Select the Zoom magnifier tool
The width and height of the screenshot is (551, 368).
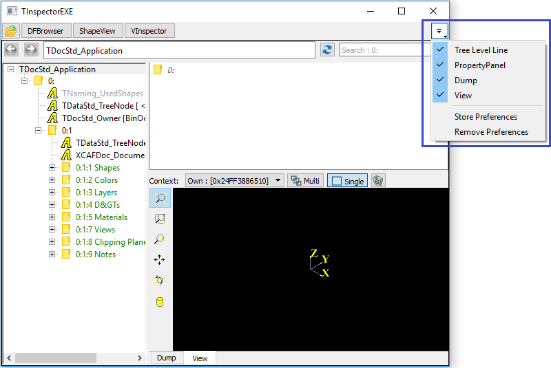(x=160, y=239)
